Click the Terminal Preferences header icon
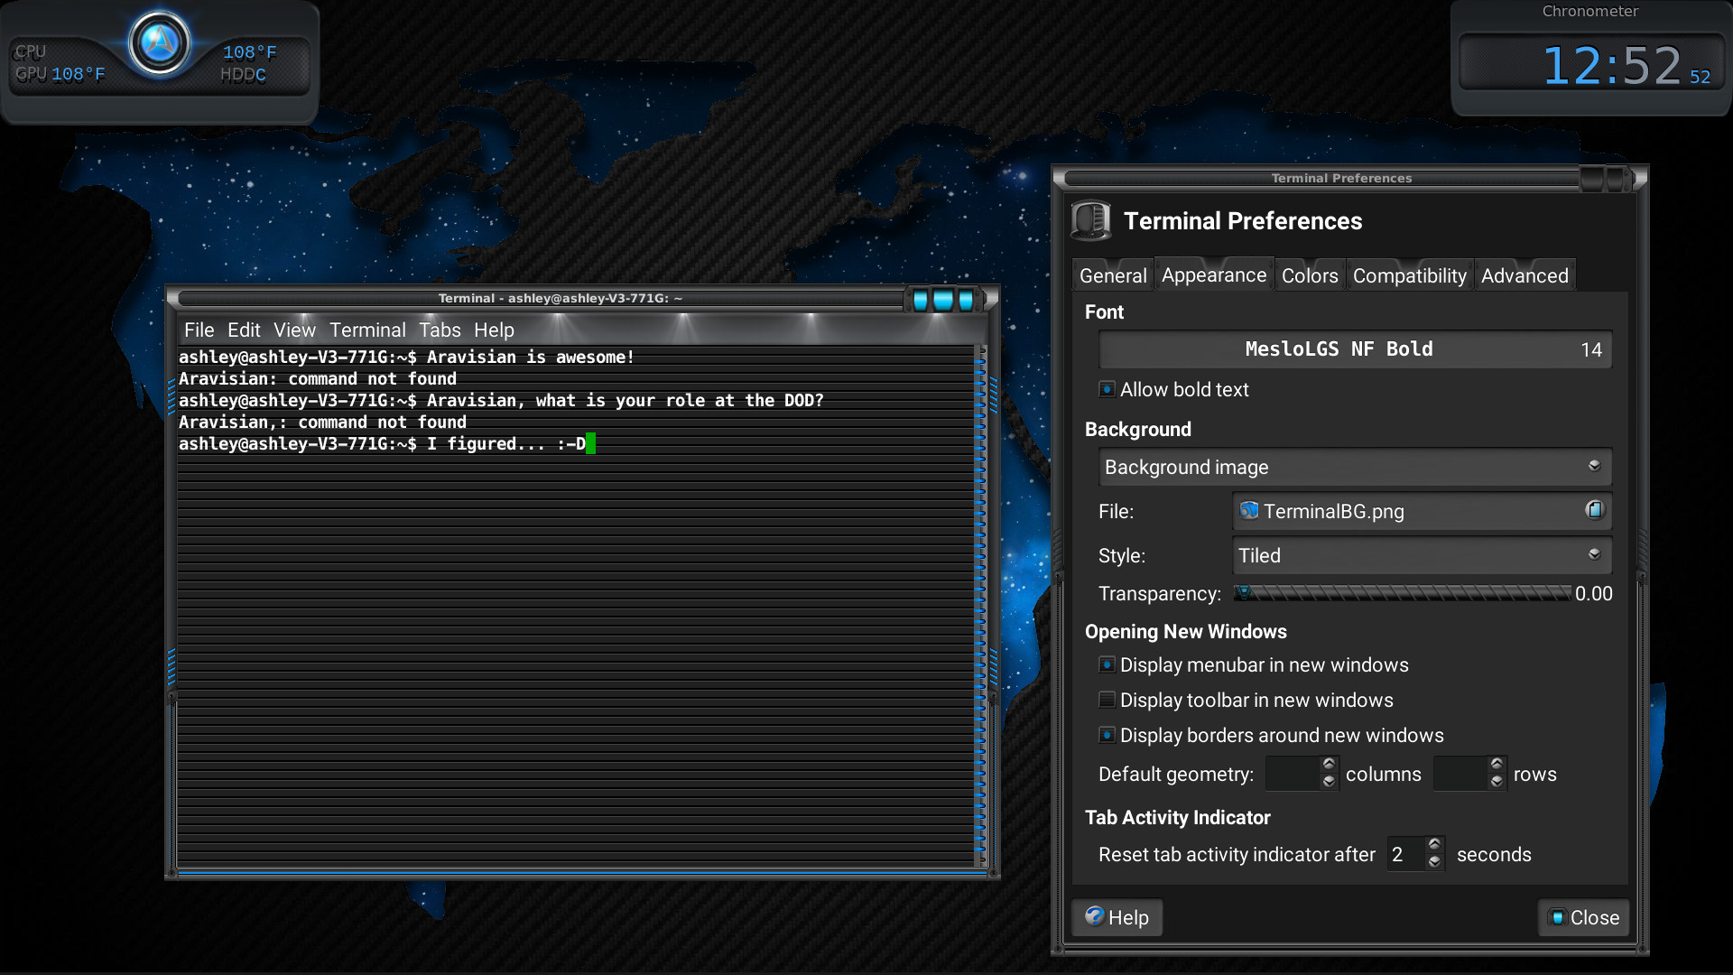The image size is (1733, 975). (x=1090, y=220)
